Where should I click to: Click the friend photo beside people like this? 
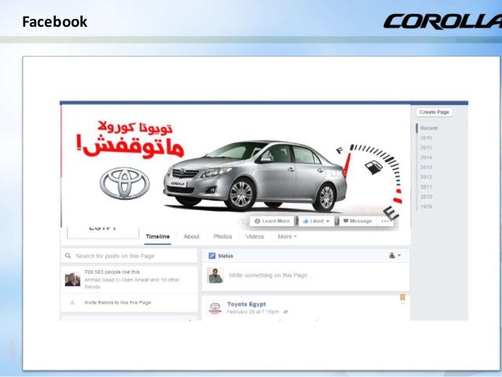(x=72, y=279)
